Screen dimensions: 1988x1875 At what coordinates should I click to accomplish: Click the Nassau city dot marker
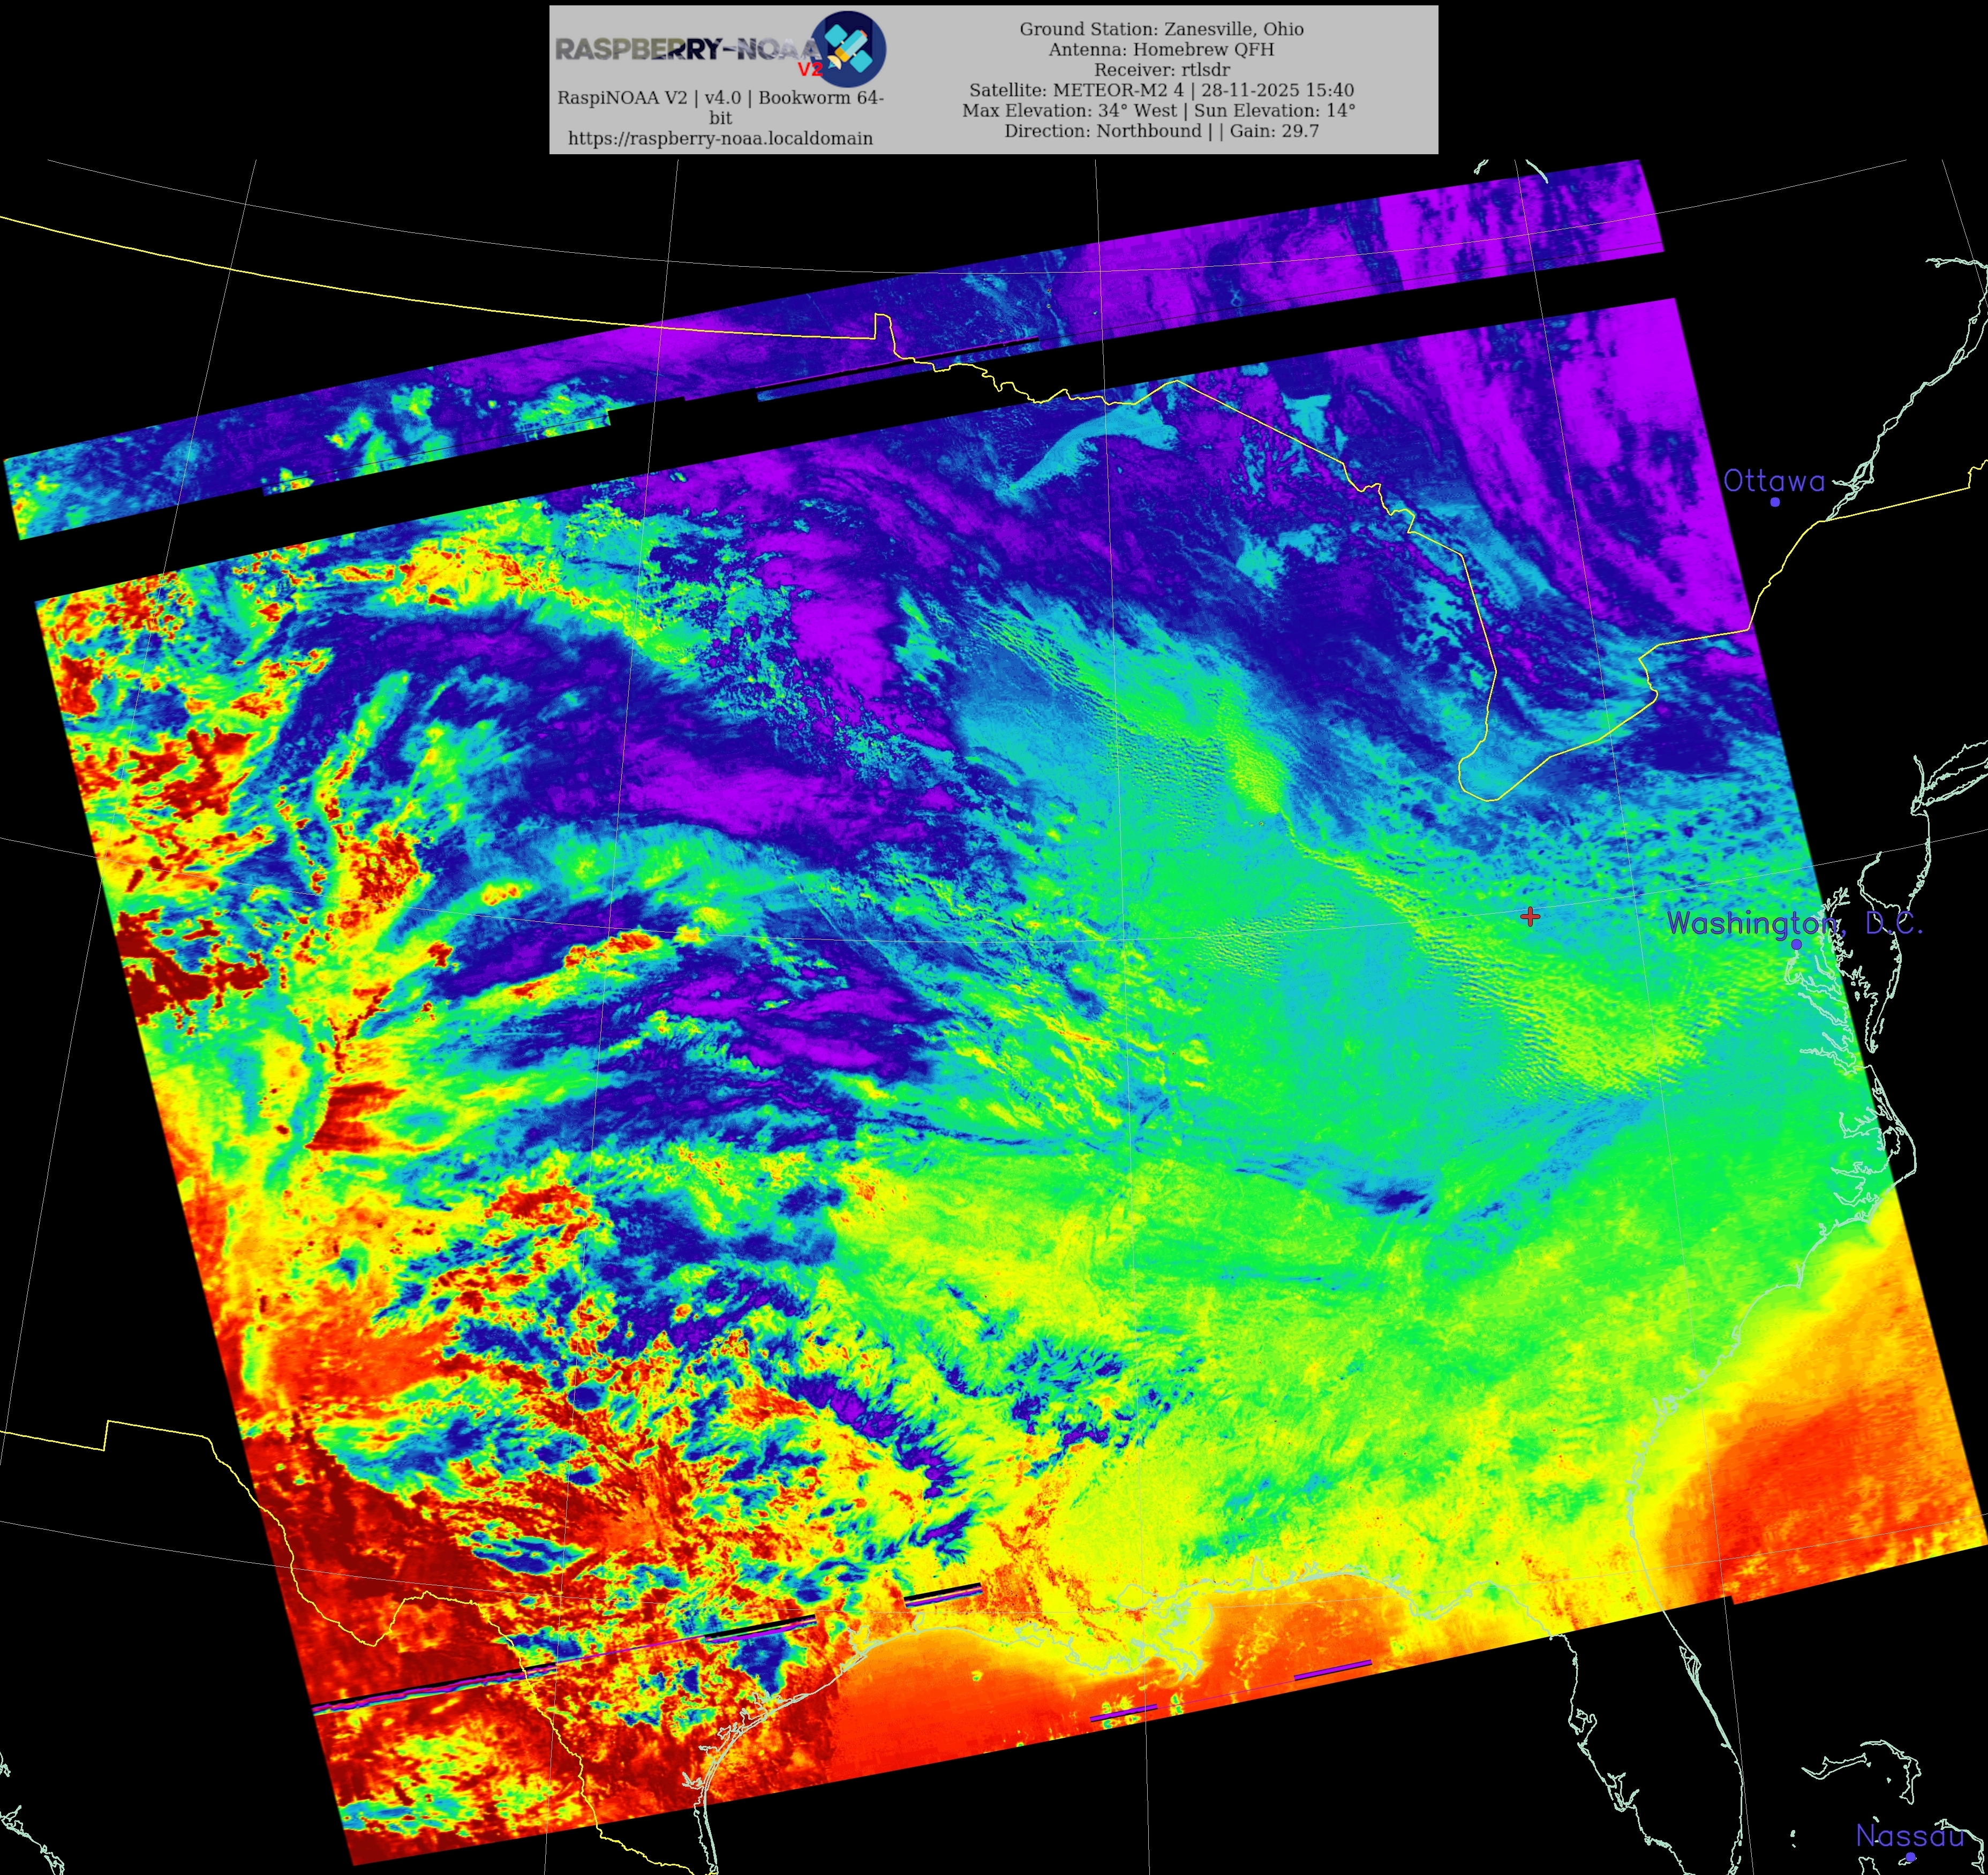tap(1910, 1857)
